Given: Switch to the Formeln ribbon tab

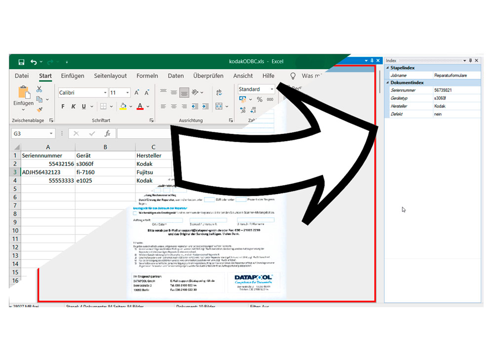Looking at the screenshot, I should [147, 76].
